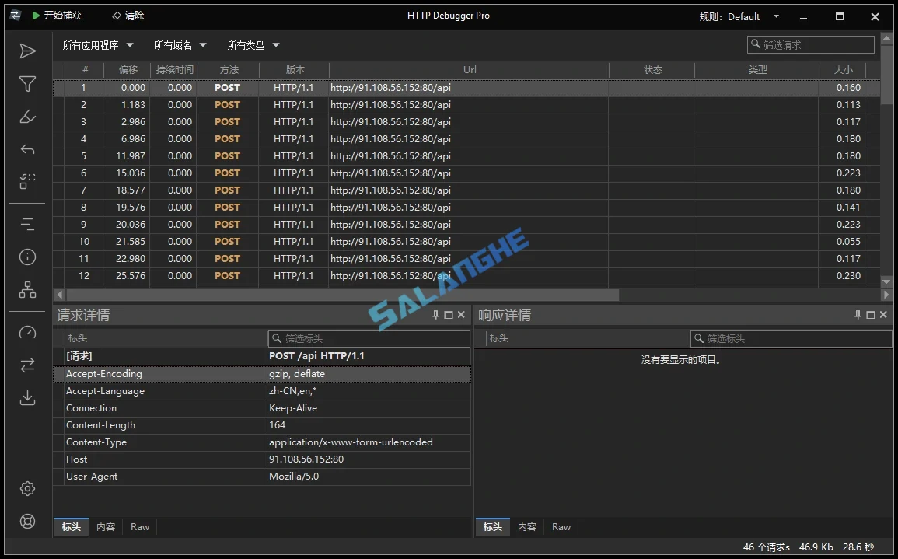This screenshot has height=559, width=898.
Task: Close the 响应详情 panel
Action: click(883, 315)
